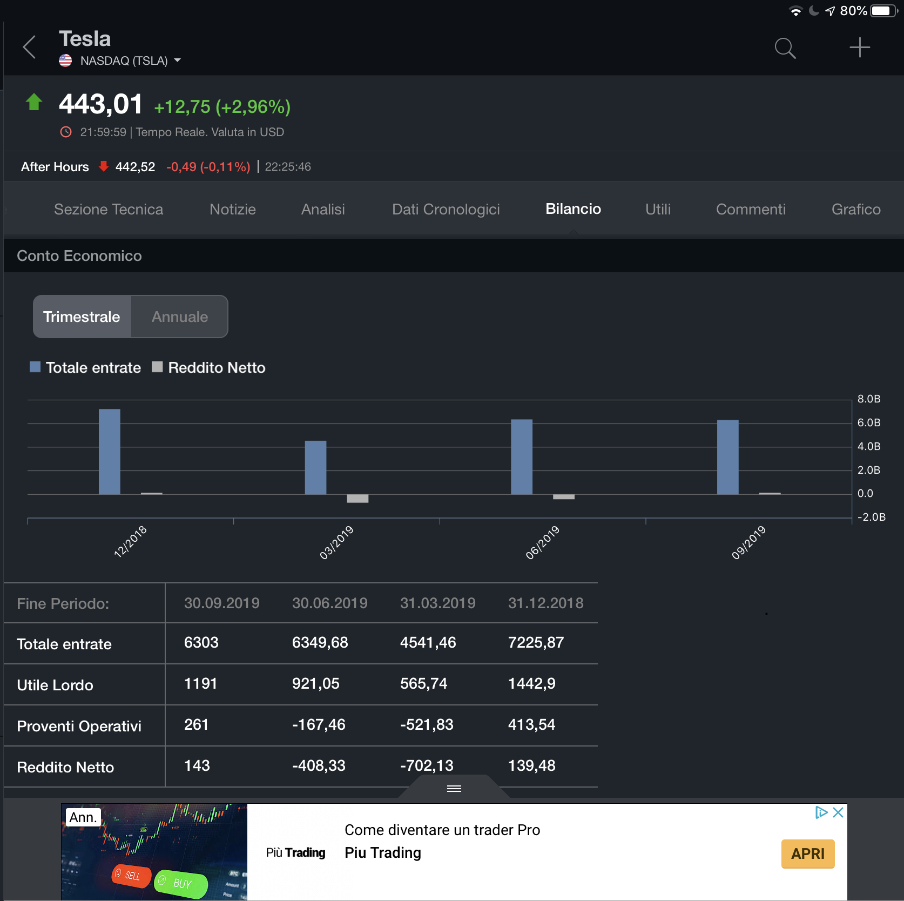Tap the red clock icon near 21:59:59
Image resolution: width=904 pixels, height=901 pixels.
(x=66, y=132)
